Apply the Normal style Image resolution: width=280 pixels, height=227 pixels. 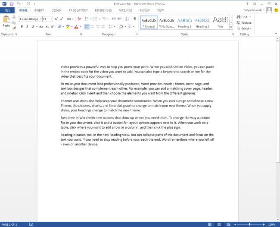(149, 22)
